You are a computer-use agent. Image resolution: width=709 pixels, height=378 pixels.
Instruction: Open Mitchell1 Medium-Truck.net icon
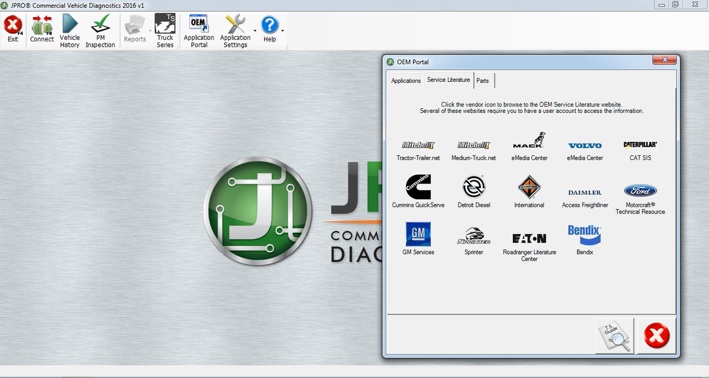coord(474,145)
